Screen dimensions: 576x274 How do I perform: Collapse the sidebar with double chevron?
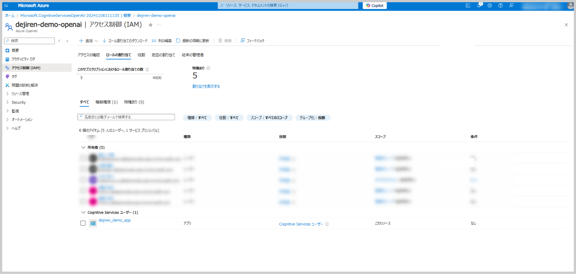[x=67, y=41]
